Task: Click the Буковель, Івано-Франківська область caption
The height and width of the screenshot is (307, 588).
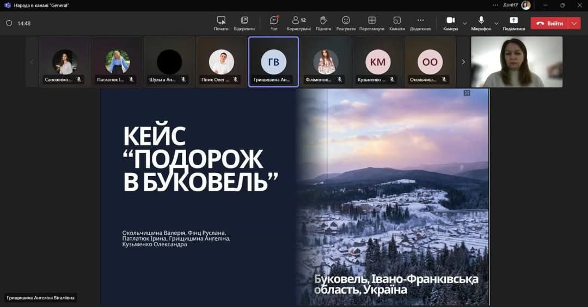Action: [x=396, y=285]
